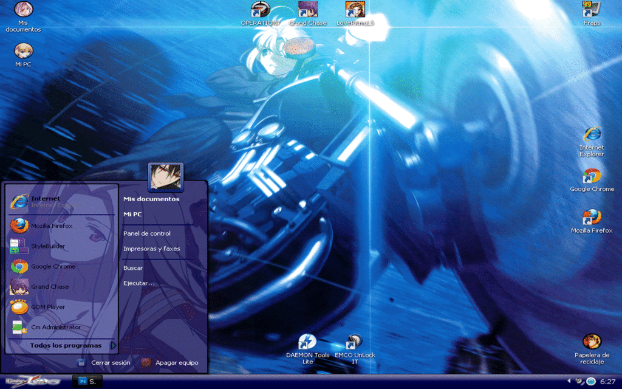Select Buscar in Start menu
This screenshot has height=389, width=622.
(x=133, y=268)
